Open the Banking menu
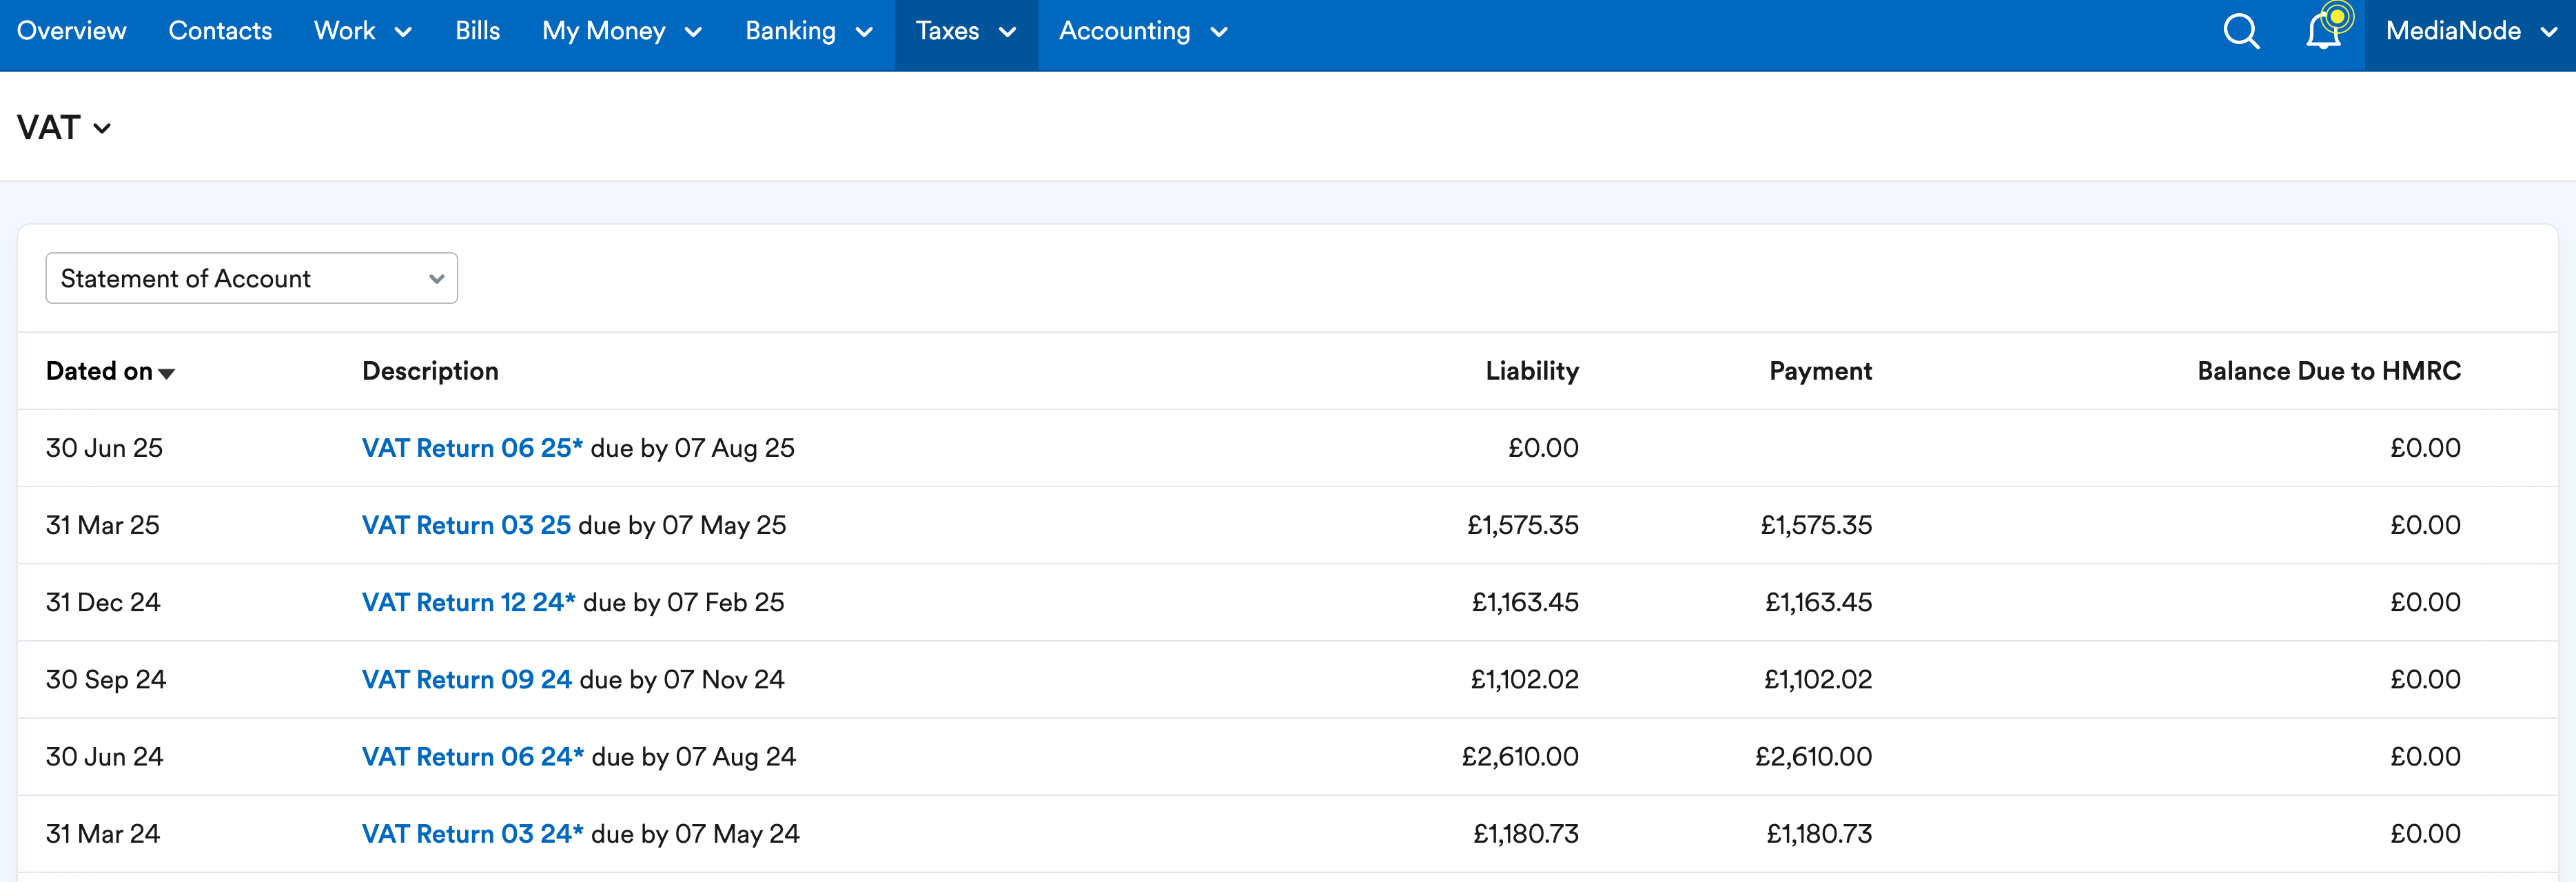The width and height of the screenshot is (2576, 882). (808, 32)
